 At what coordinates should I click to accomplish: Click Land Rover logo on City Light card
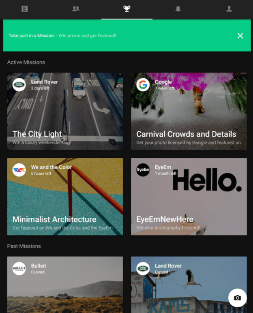(19, 85)
